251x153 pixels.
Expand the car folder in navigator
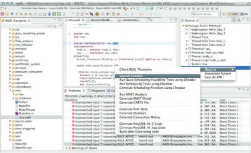click(x=10, y=29)
